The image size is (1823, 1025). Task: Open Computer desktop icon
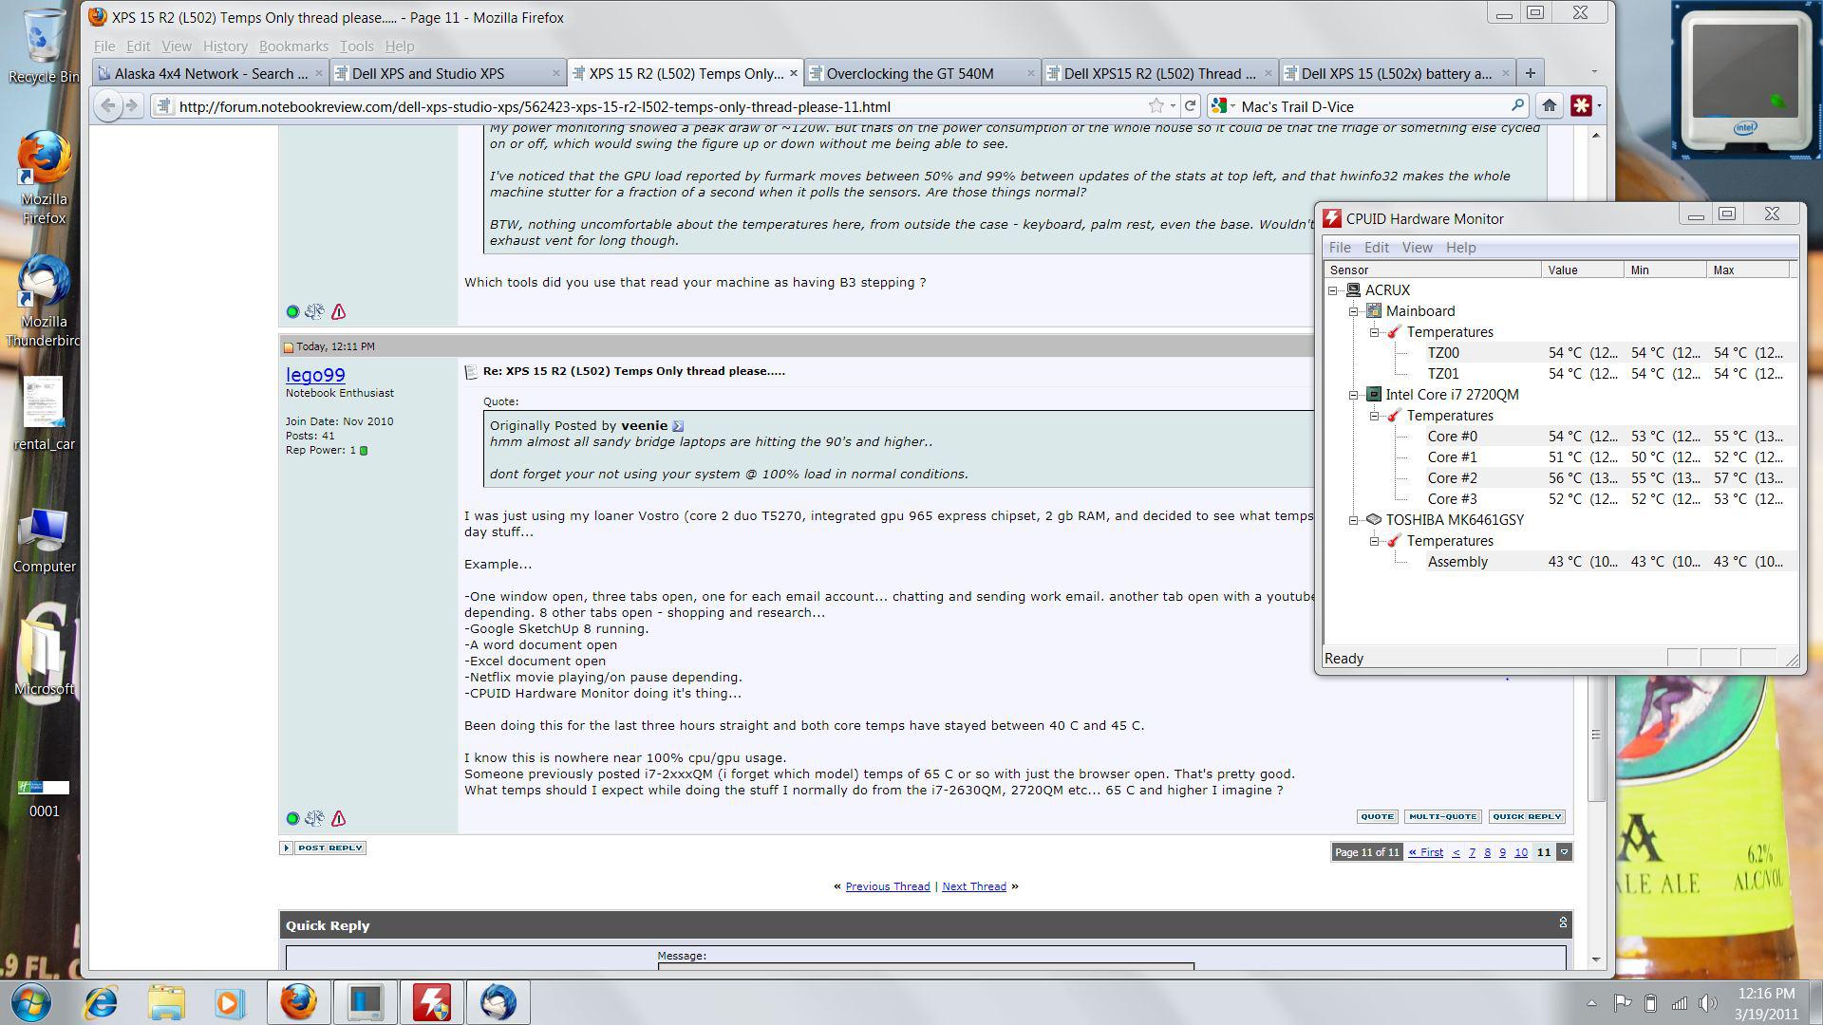(x=43, y=541)
